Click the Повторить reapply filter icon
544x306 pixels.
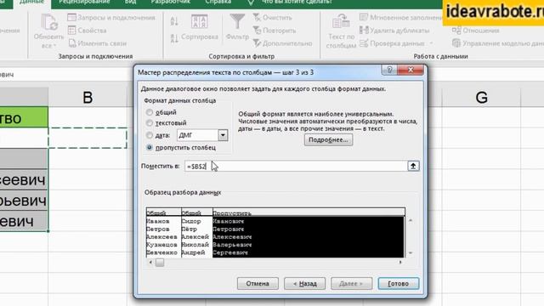(257, 31)
